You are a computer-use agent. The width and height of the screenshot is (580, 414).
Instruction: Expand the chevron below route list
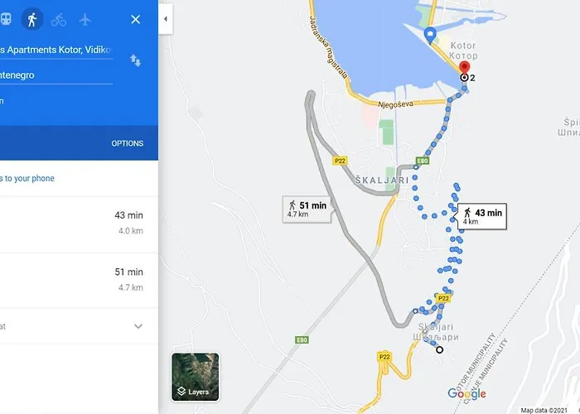click(x=138, y=326)
